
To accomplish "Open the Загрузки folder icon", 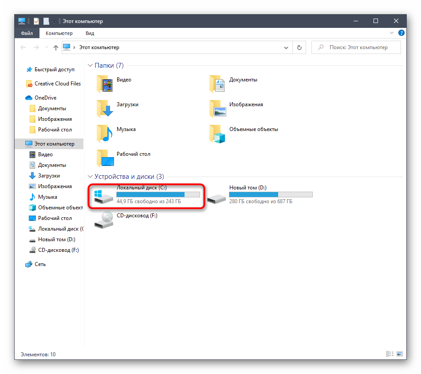I will (105, 108).
